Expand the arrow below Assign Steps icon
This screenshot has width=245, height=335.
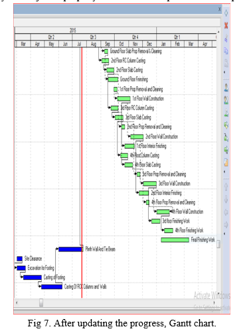pos(224,172)
